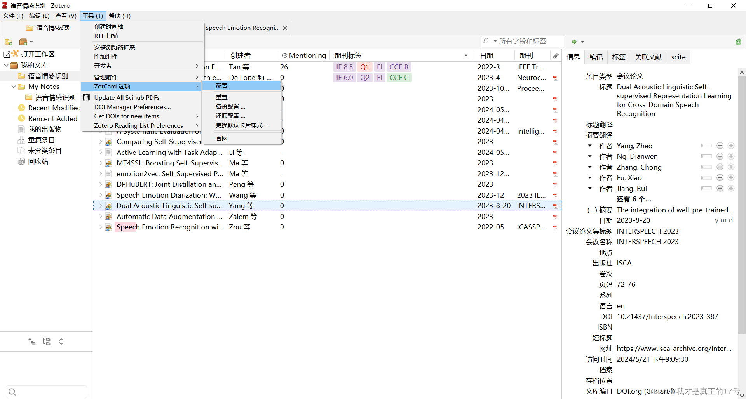Click the duplicate items icon 重复条目
This screenshot has height=399, width=746.
point(22,140)
